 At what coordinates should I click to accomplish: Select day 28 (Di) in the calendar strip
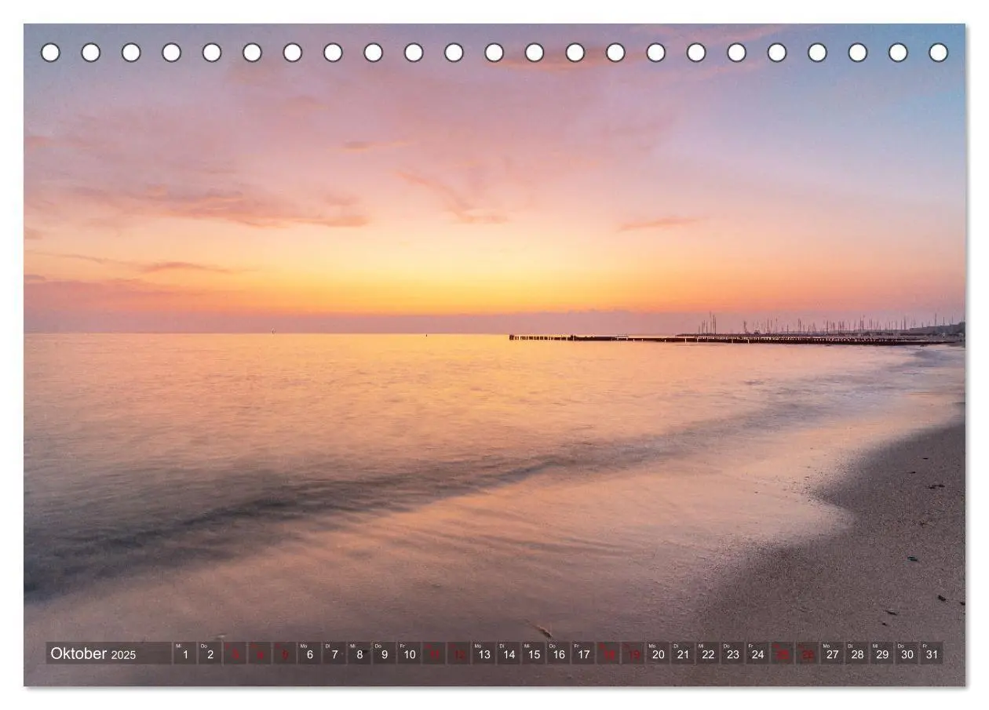(x=856, y=654)
